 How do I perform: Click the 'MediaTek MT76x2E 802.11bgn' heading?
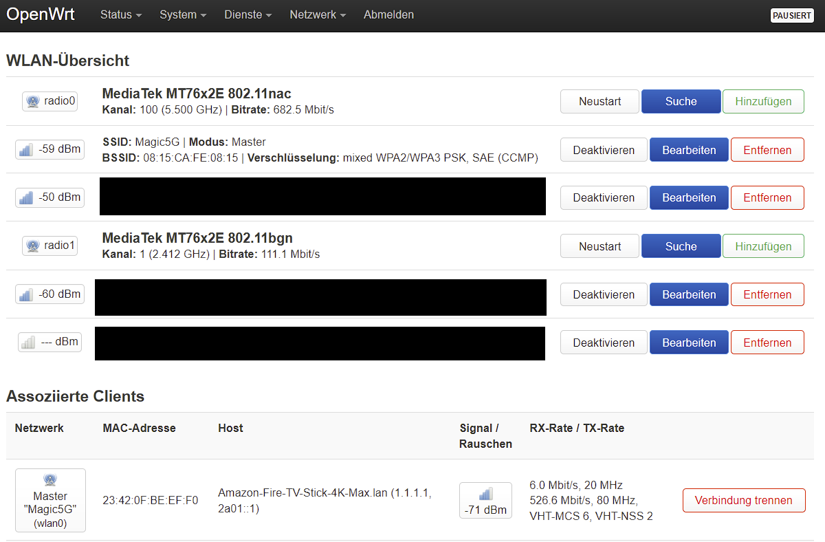click(197, 238)
